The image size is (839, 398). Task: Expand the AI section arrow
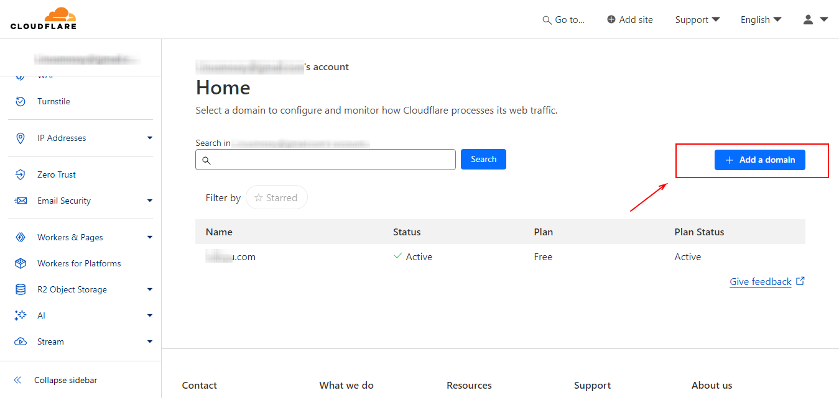tap(150, 315)
